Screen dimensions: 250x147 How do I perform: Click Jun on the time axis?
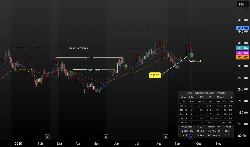click(116, 144)
